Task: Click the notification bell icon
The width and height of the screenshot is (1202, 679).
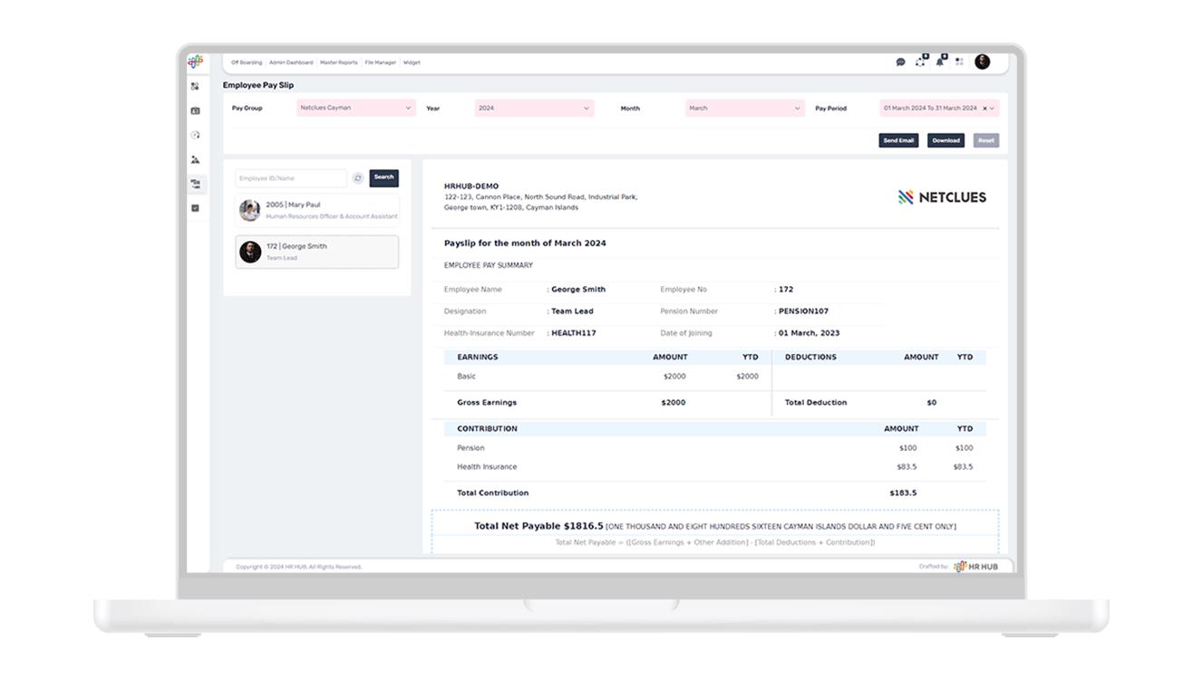Action: pyautogui.click(x=940, y=62)
